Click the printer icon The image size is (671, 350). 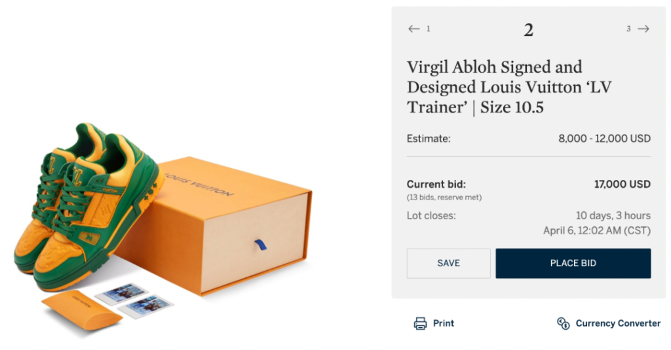click(420, 323)
